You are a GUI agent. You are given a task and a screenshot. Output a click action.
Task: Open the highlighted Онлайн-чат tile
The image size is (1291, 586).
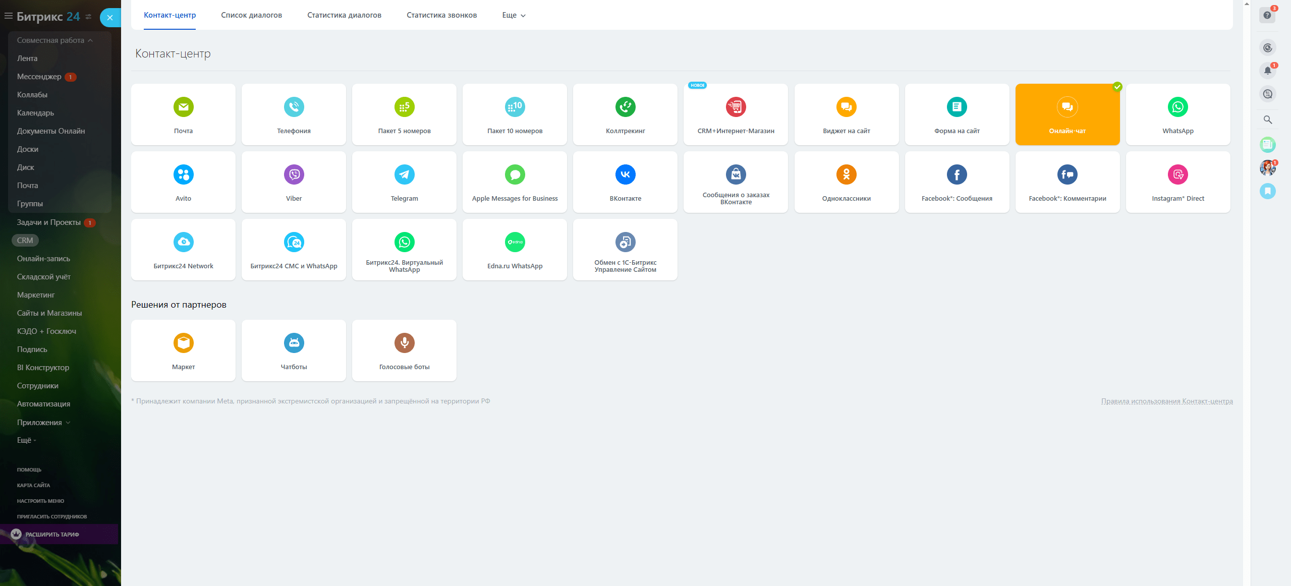coord(1068,114)
